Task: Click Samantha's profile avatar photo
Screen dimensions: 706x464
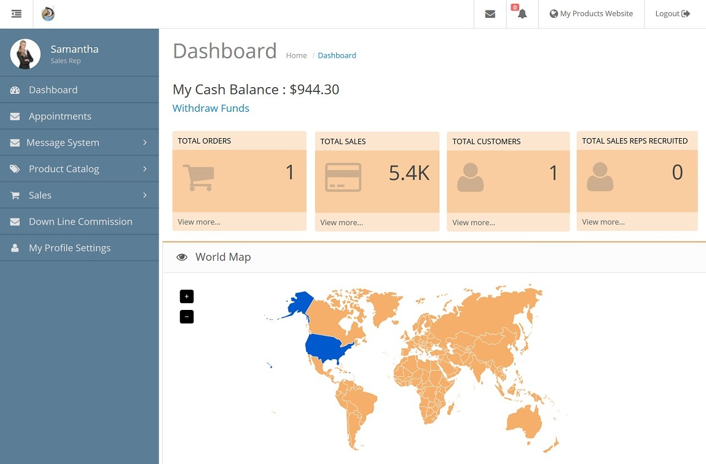Action: [x=25, y=53]
